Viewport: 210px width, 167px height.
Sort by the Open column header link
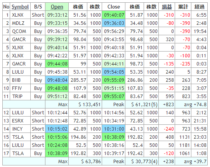(x=57, y=7)
